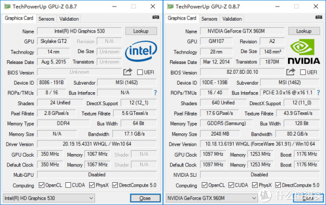Switch to Validation tab in NVIDIA window

coord(232,18)
